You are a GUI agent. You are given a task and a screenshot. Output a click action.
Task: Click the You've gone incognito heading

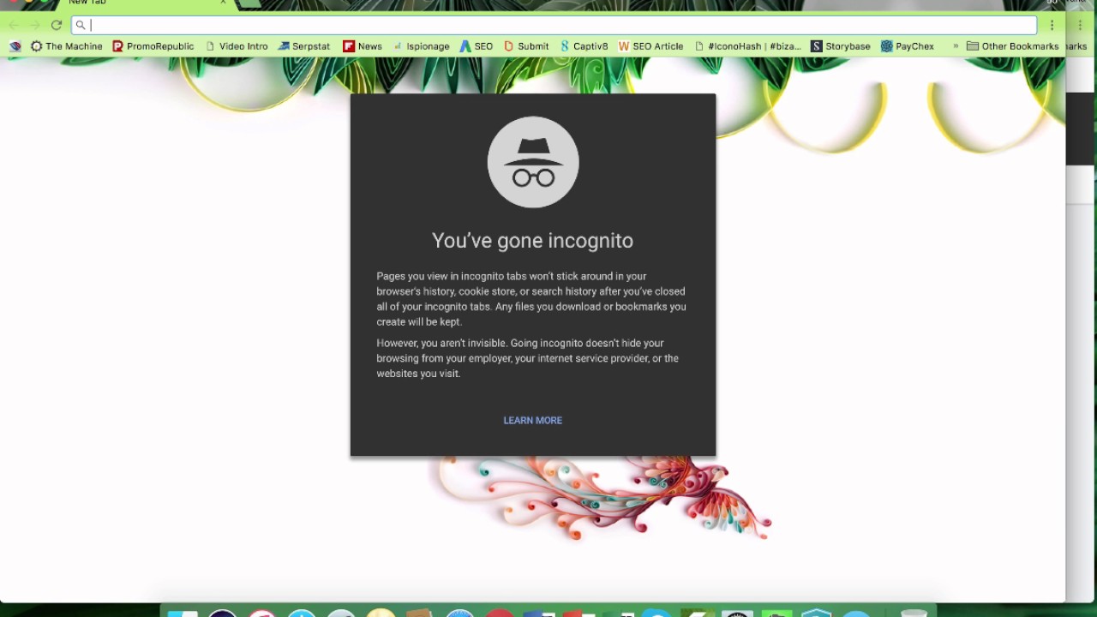click(533, 241)
